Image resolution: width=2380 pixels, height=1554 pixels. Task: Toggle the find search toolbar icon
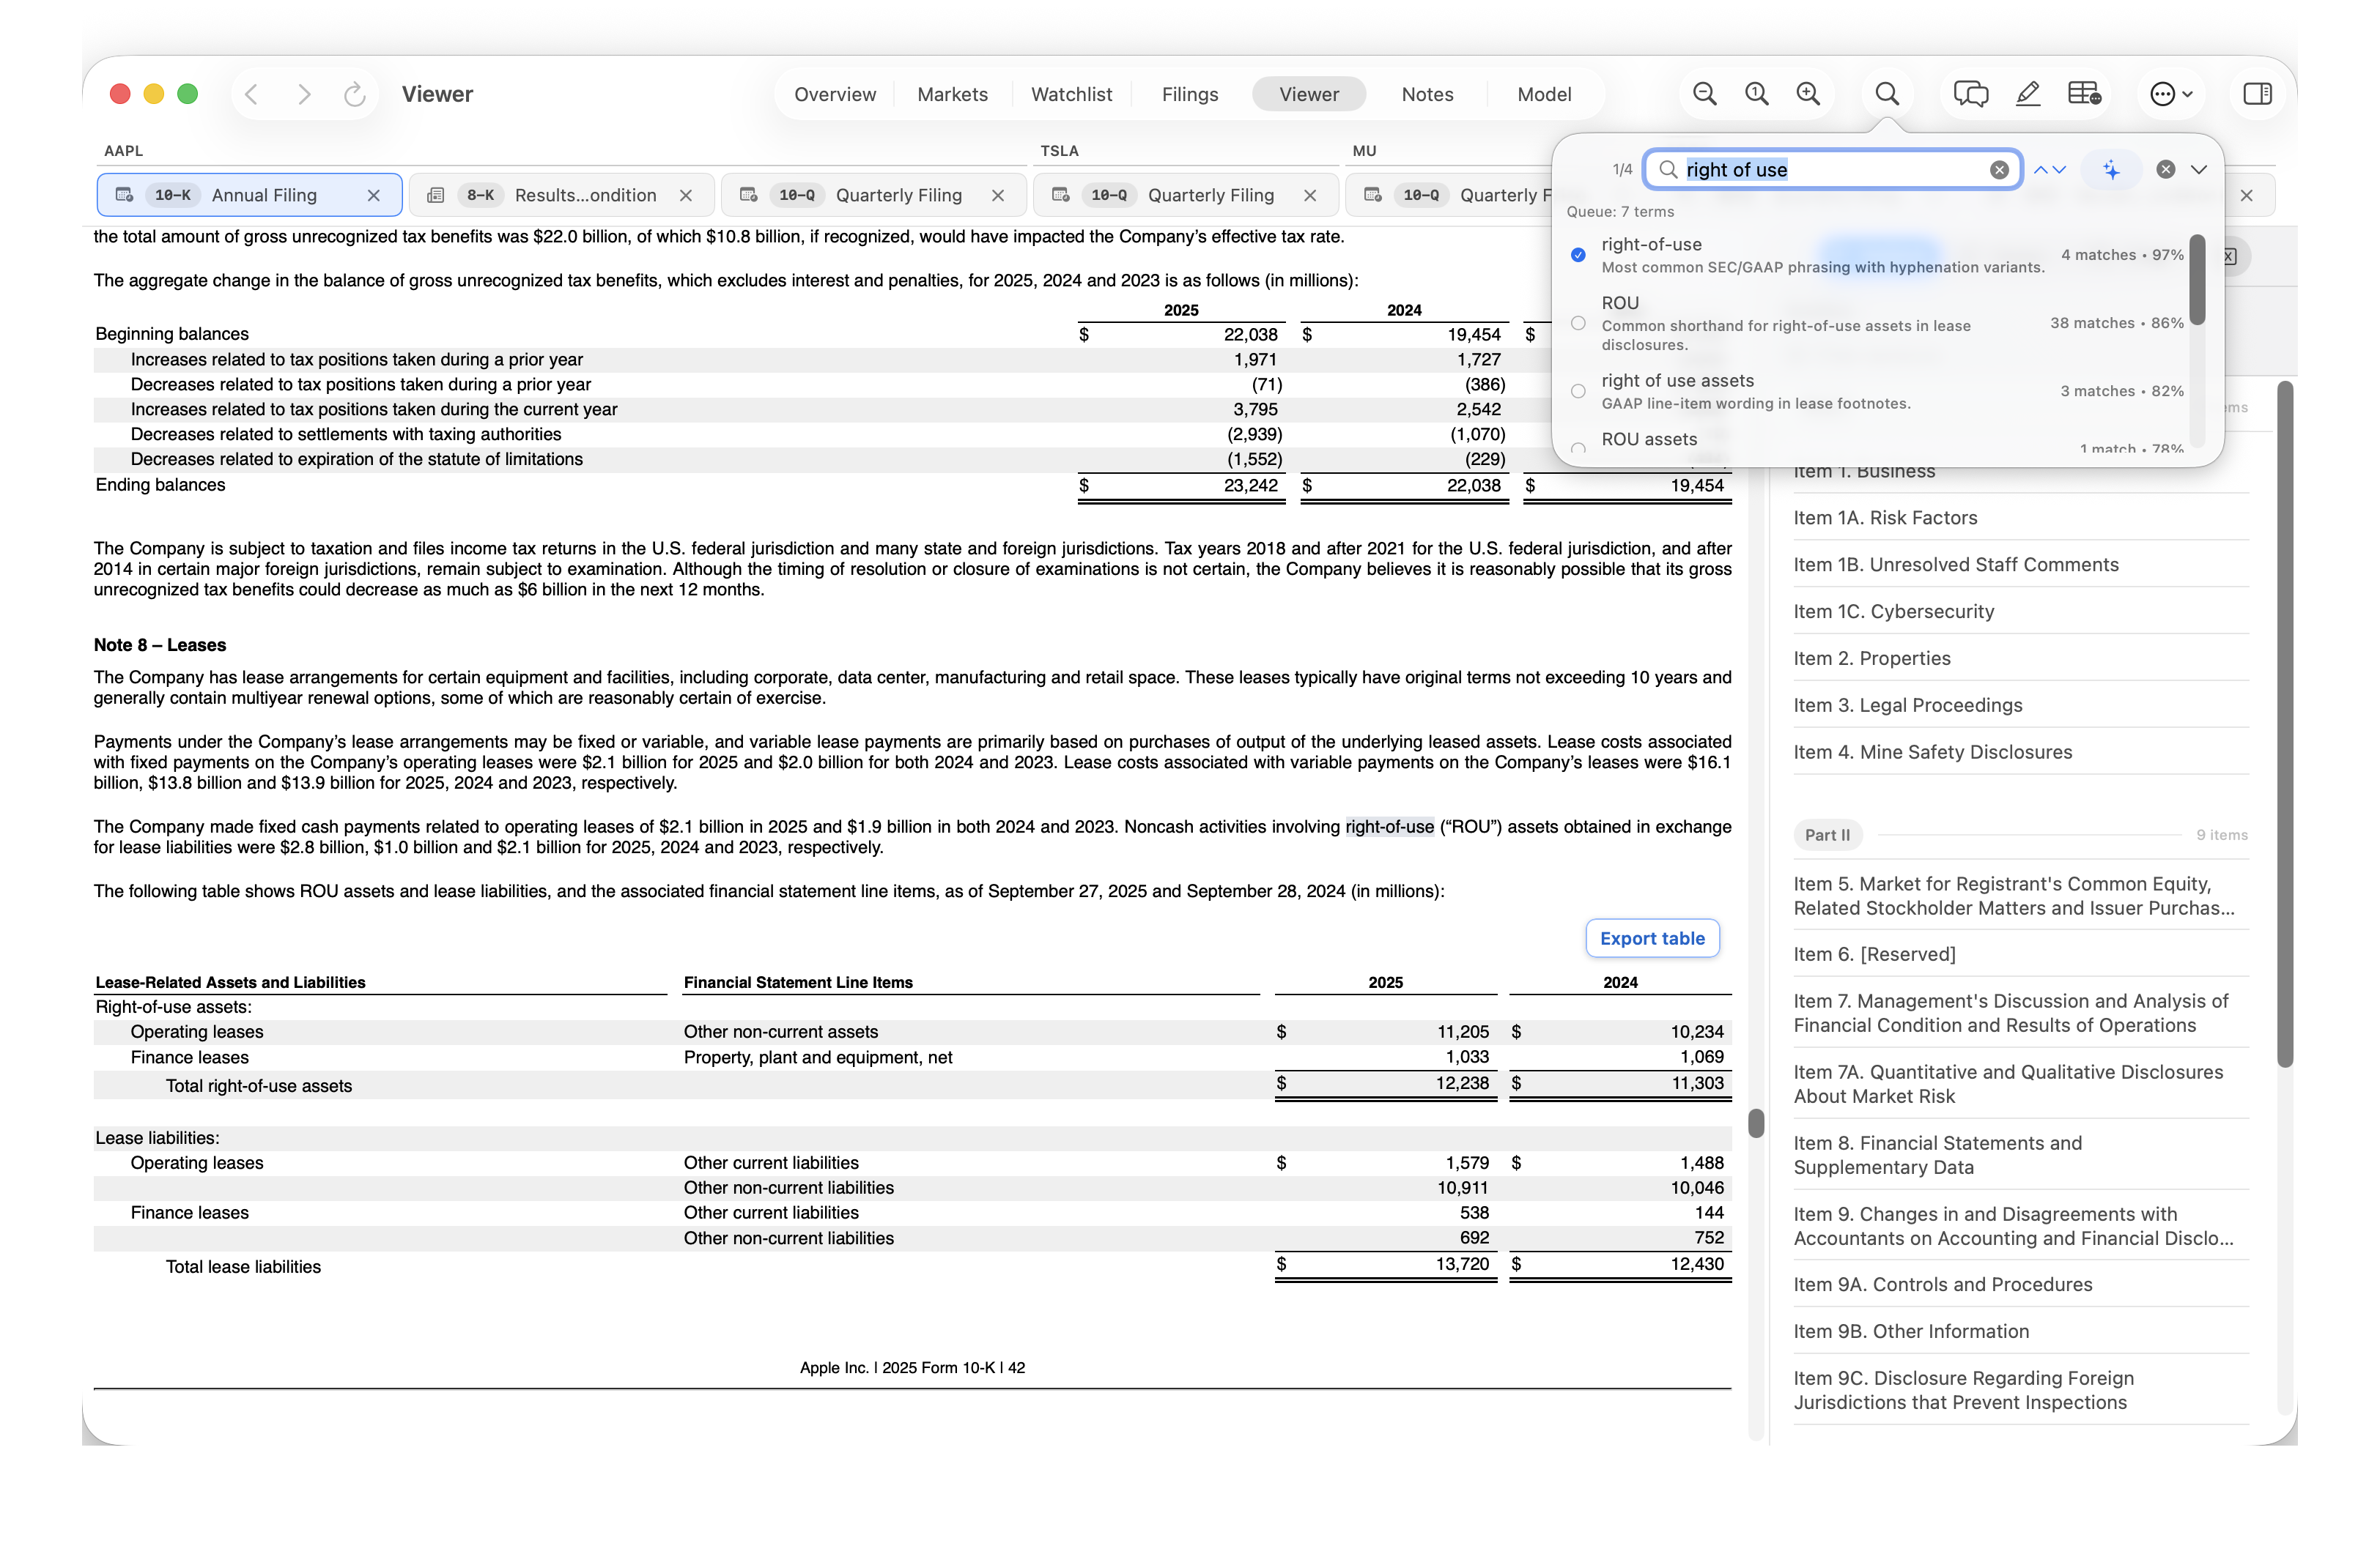(1887, 94)
